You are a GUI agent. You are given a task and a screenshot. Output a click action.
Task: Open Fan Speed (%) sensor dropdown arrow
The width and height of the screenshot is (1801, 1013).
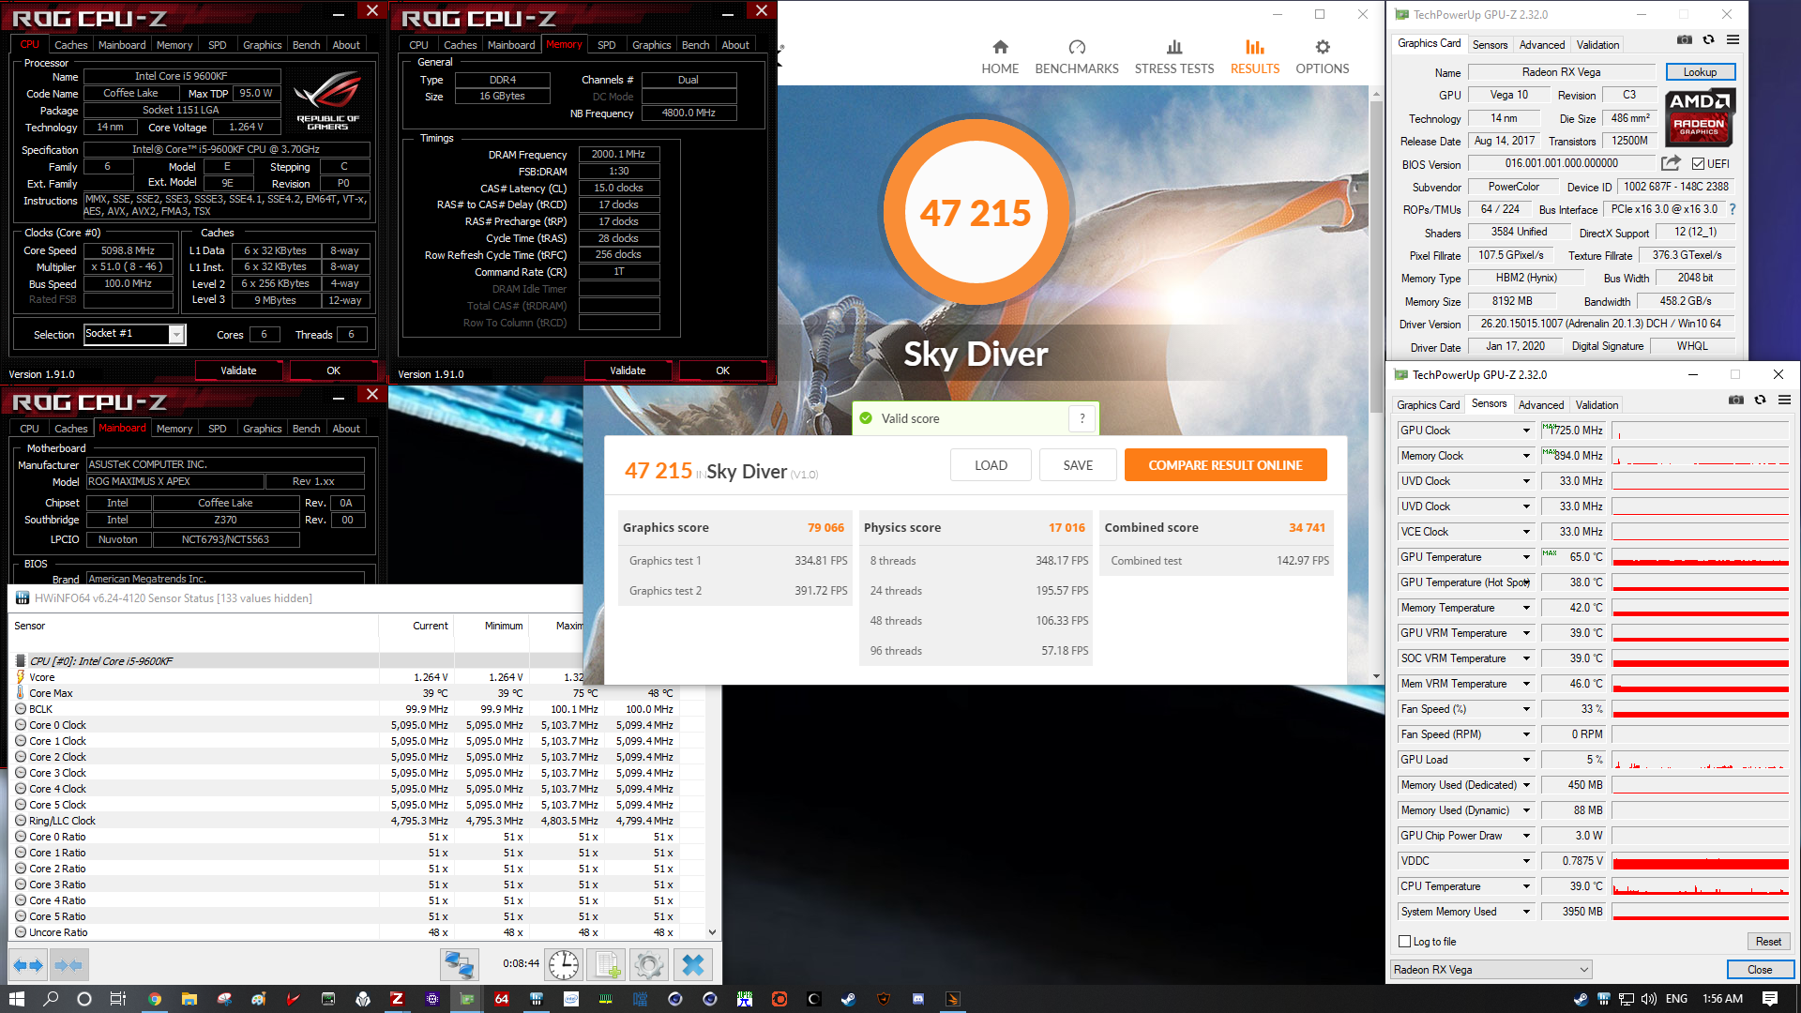1526,709
